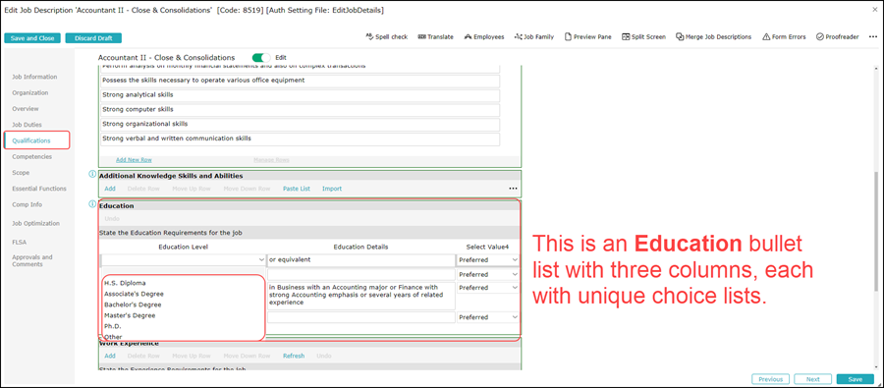Choose Master's Degree option
Viewport: 884px width, 388px height.
click(130, 315)
